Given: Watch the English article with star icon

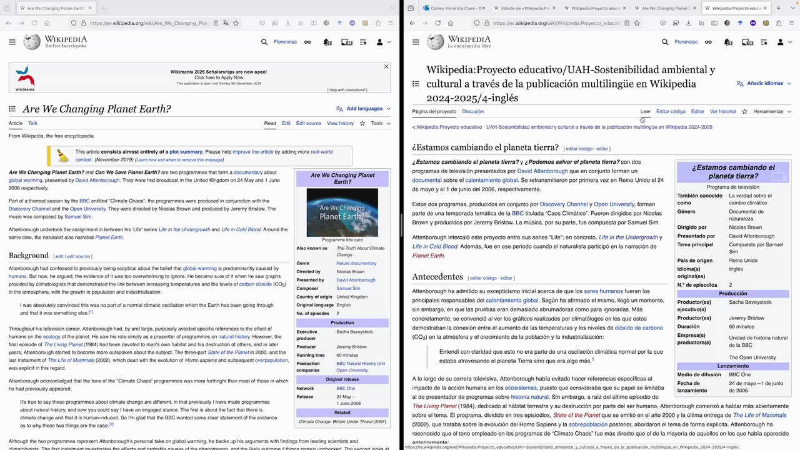Looking at the screenshot, I should click(362, 123).
